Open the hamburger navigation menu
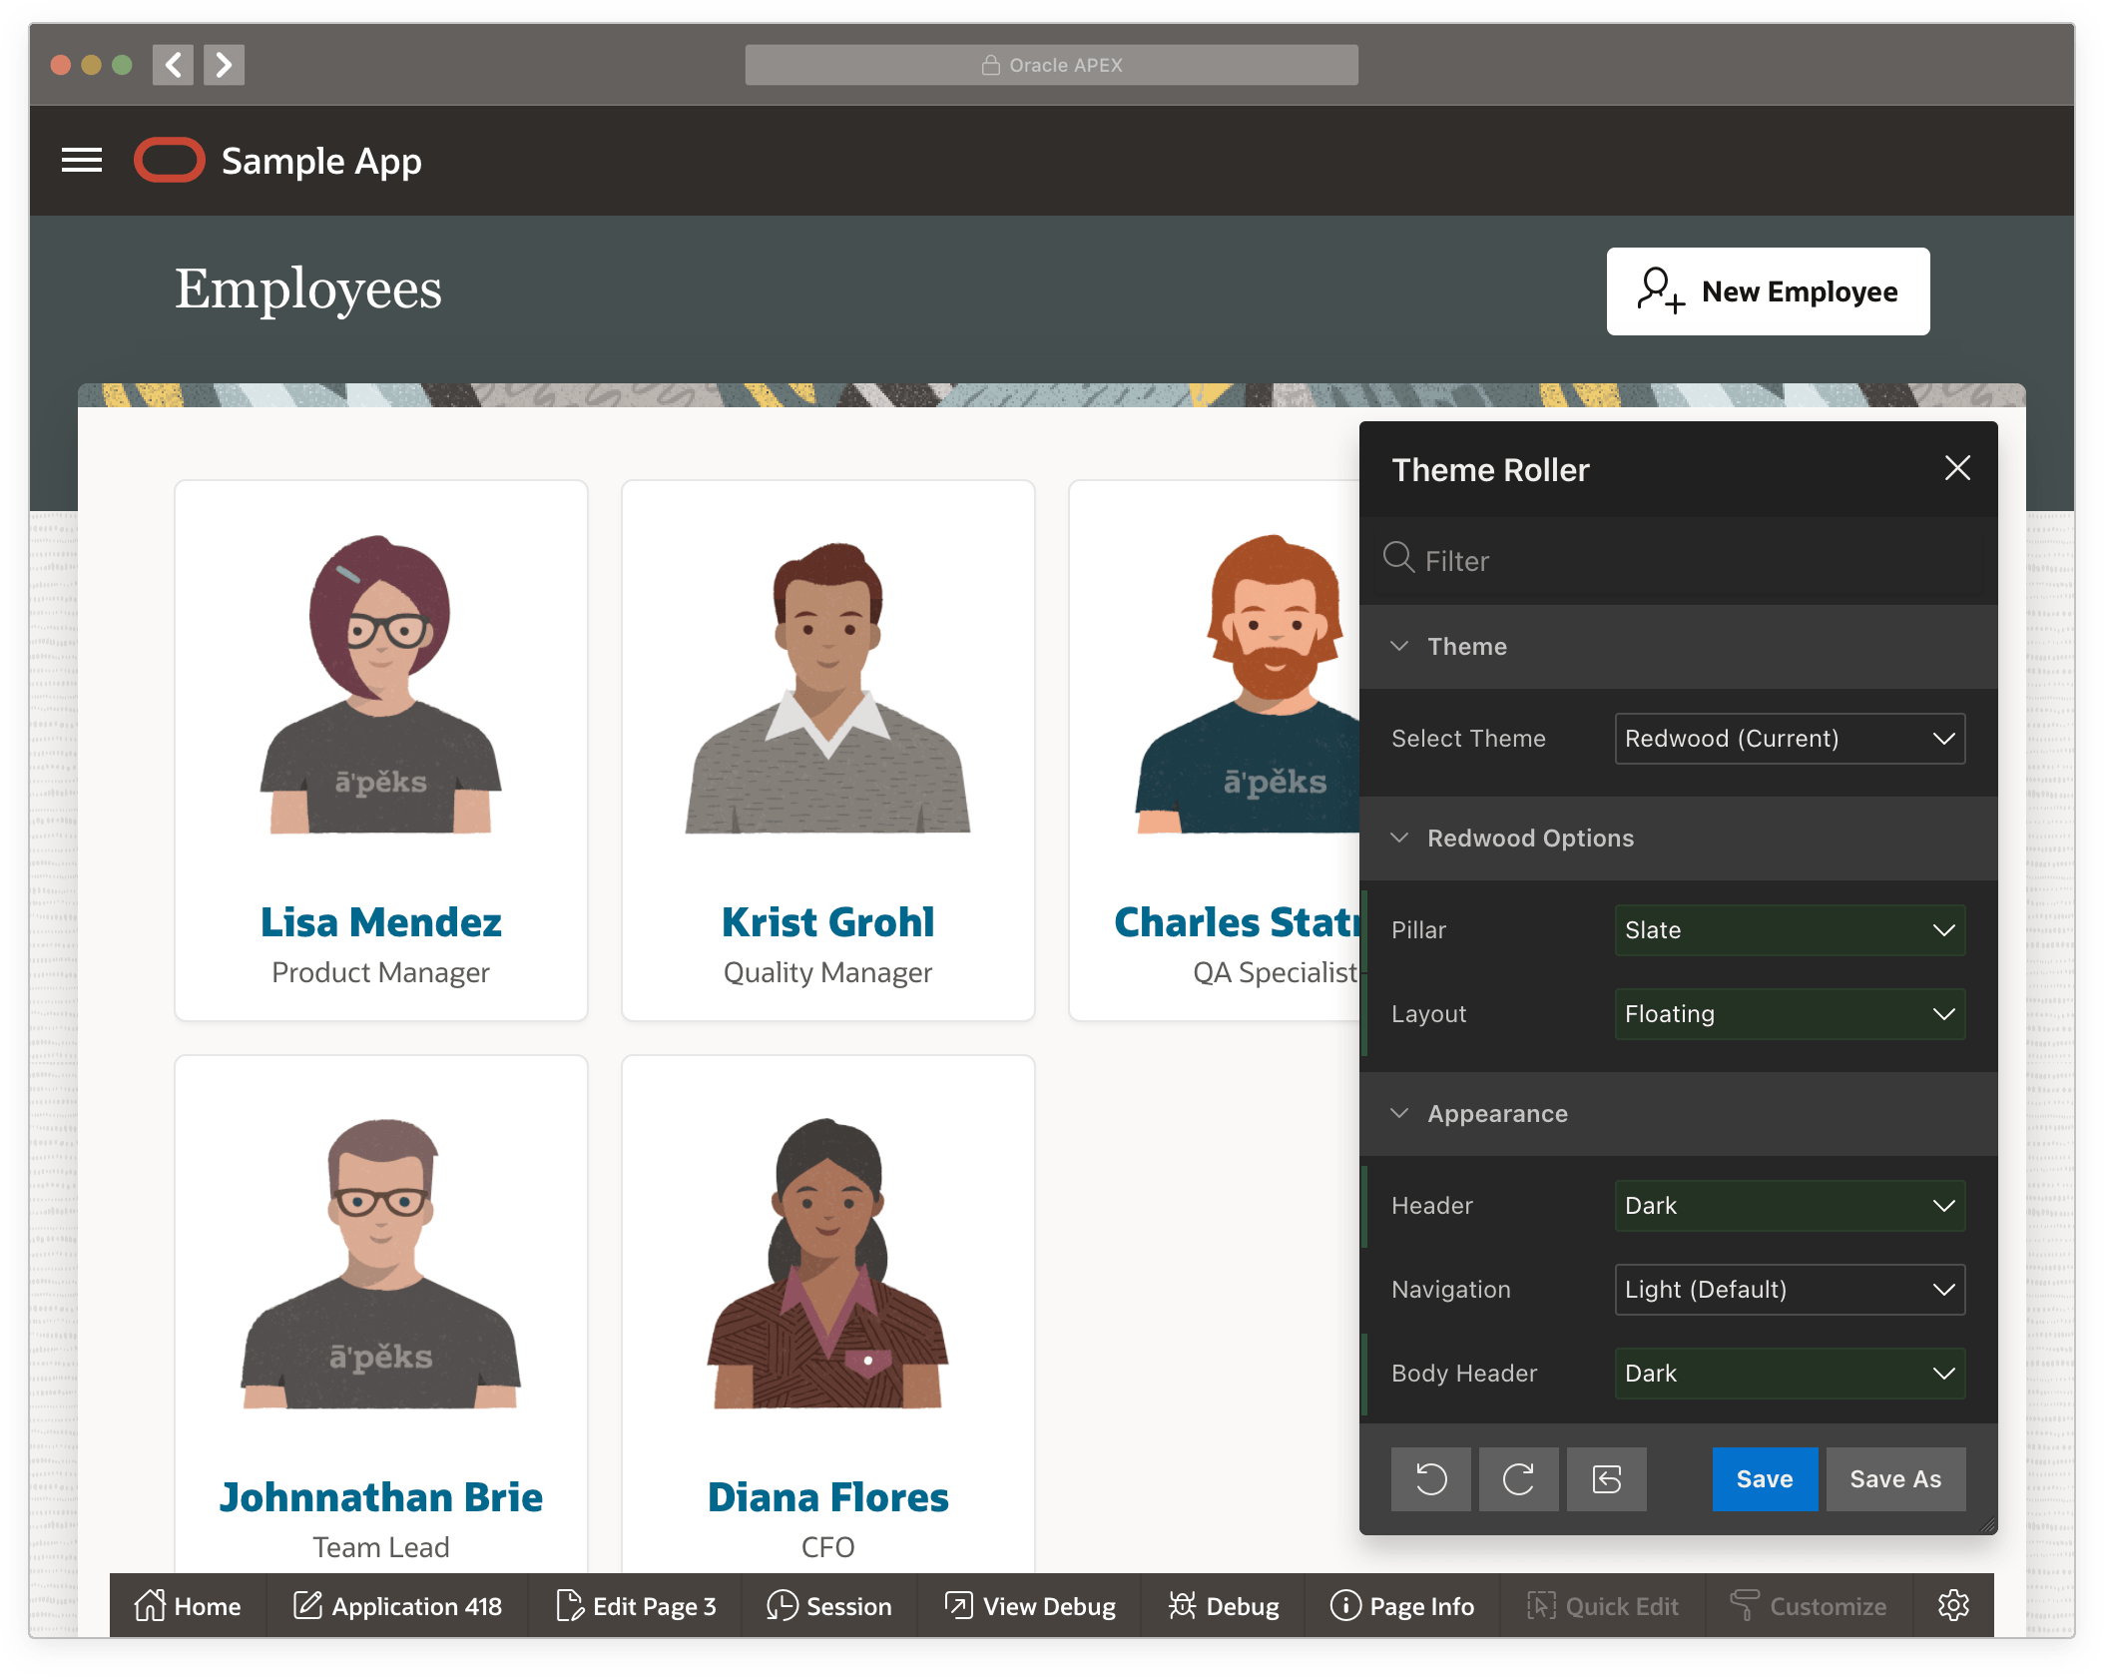Viewport: 2104px width, 1677px height. click(82, 161)
